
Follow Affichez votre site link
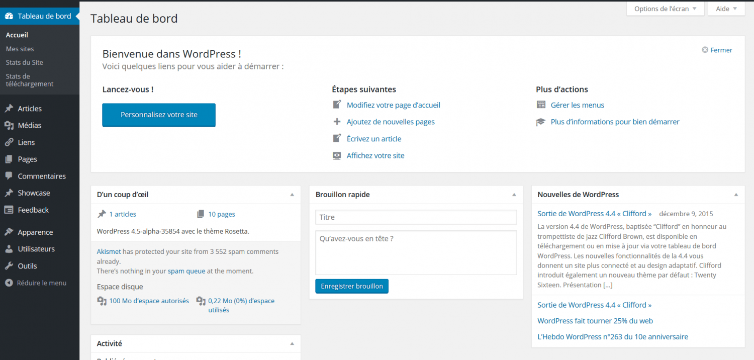tap(375, 156)
